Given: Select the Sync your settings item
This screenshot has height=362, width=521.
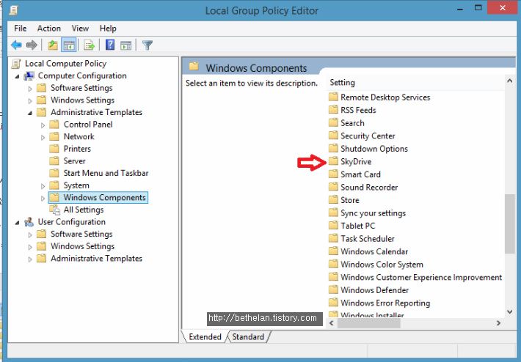Looking at the screenshot, I should click(x=374, y=213).
